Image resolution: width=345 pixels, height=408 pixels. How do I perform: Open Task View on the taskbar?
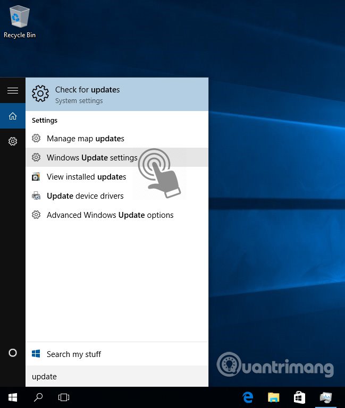[64, 397]
